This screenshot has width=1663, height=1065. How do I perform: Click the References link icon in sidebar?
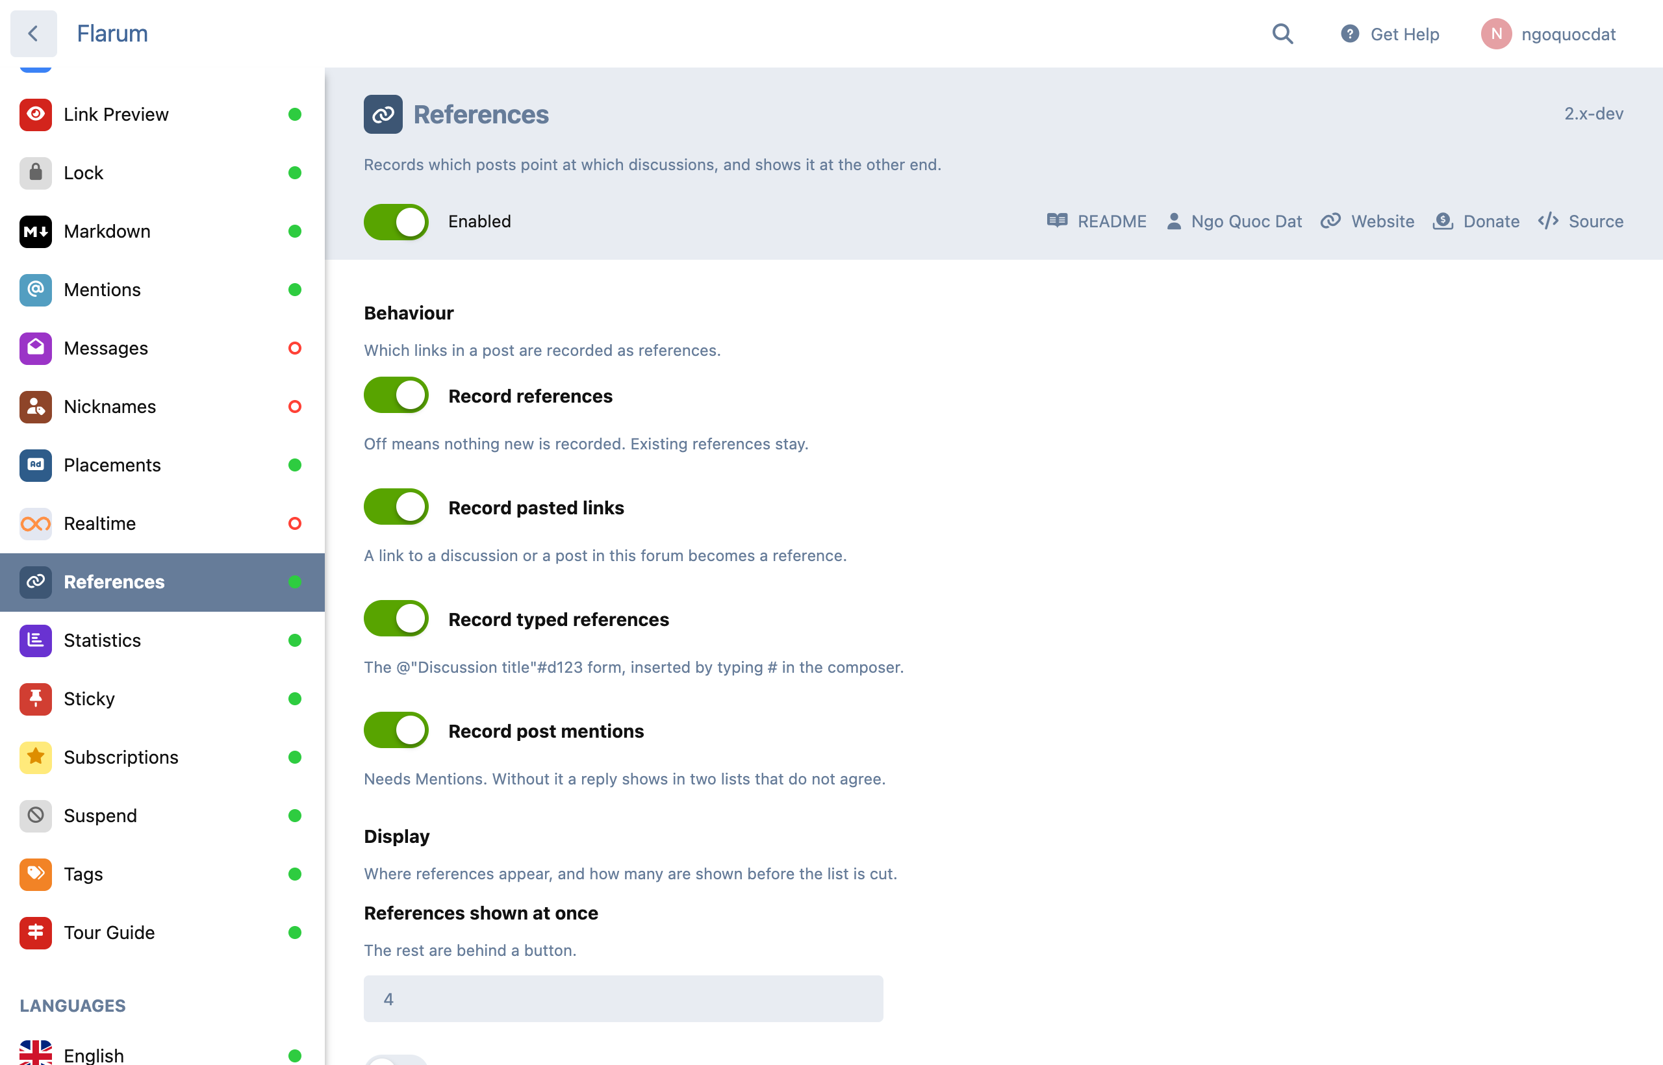click(x=36, y=582)
